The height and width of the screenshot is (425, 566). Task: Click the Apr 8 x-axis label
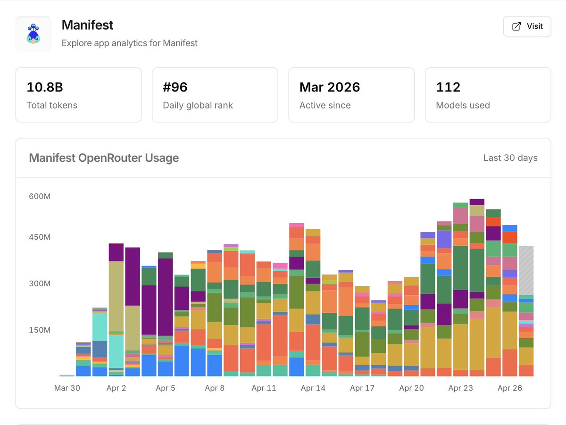pos(215,388)
